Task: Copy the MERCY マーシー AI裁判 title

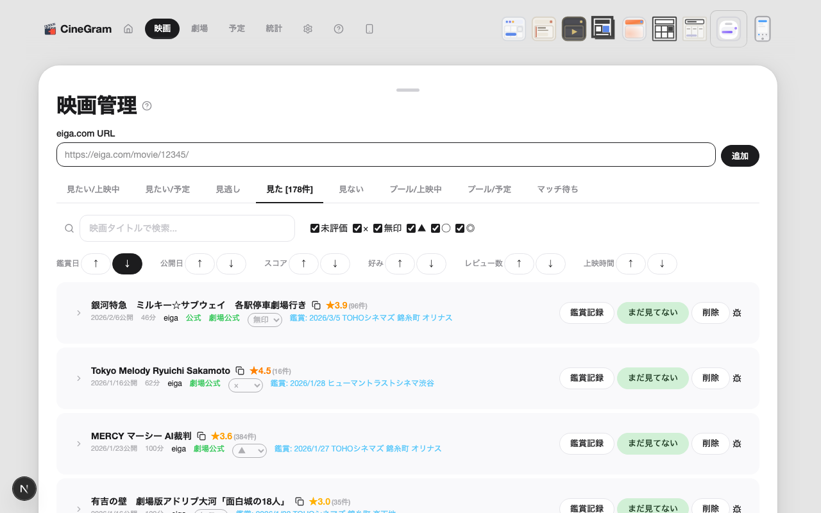Action: 201,436
